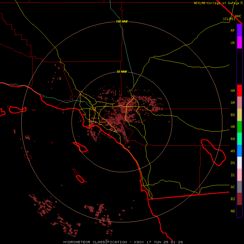Click the 17 JUN 25 date stamp
This screenshot has width=244, height=244.
click(x=158, y=242)
